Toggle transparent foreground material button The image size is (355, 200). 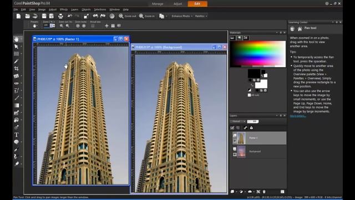click(x=258, y=80)
